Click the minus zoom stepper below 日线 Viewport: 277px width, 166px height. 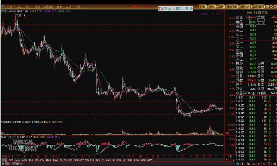click(229, 160)
